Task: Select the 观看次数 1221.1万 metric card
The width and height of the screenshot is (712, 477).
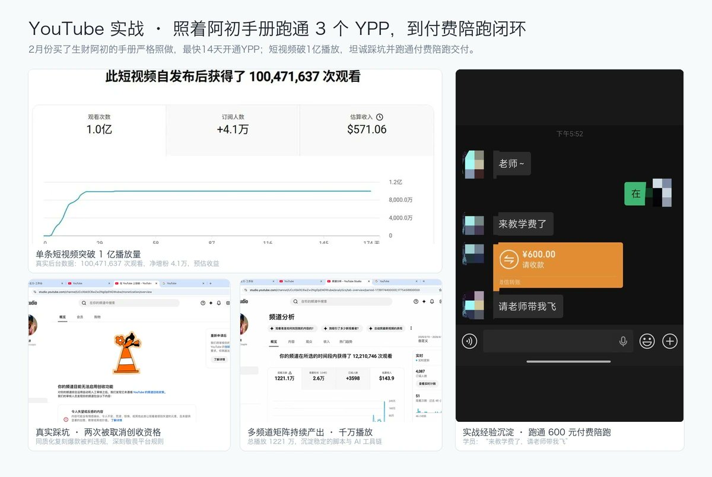Action: 284,379
